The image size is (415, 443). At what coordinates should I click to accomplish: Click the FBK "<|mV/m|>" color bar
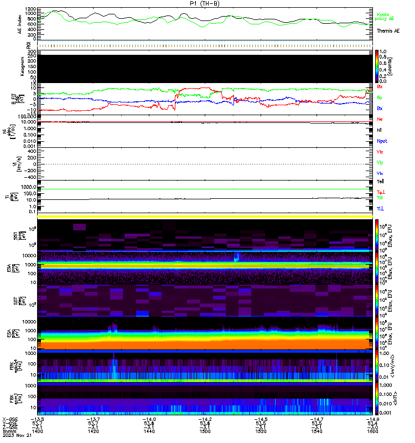click(377, 366)
